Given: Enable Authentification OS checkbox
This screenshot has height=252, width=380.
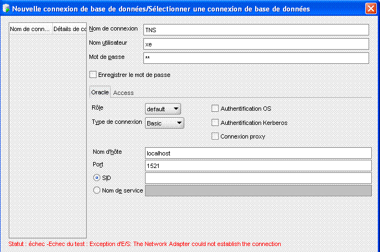Looking at the screenshot, I should pos(215,108).
